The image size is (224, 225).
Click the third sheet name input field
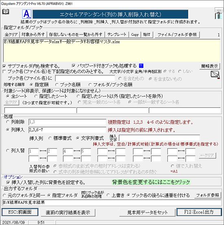(x=185, y=110)
